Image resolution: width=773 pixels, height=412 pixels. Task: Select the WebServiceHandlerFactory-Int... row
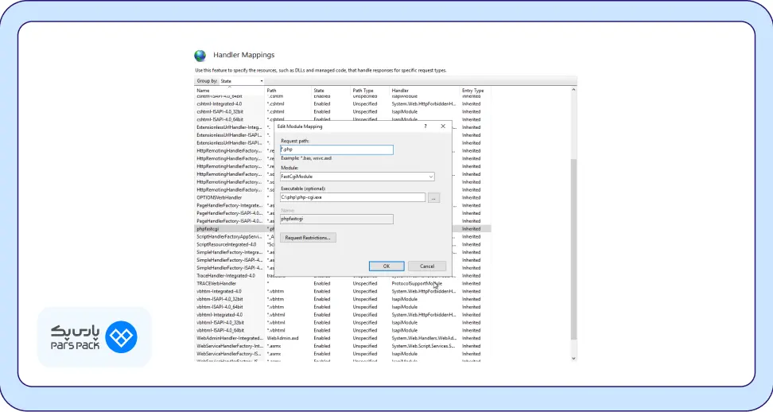343,346
